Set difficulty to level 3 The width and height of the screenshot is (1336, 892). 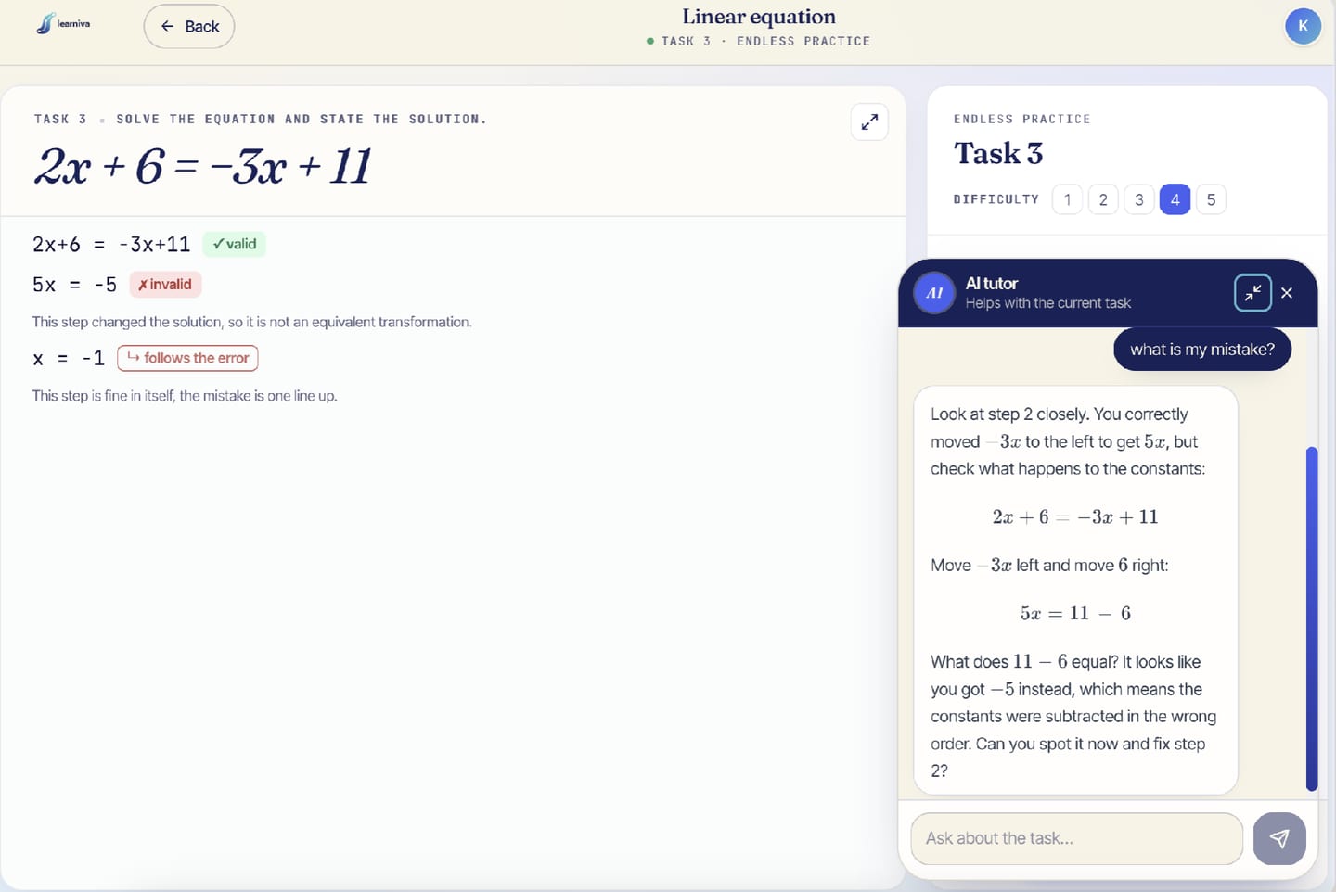tap(1139, 199)
